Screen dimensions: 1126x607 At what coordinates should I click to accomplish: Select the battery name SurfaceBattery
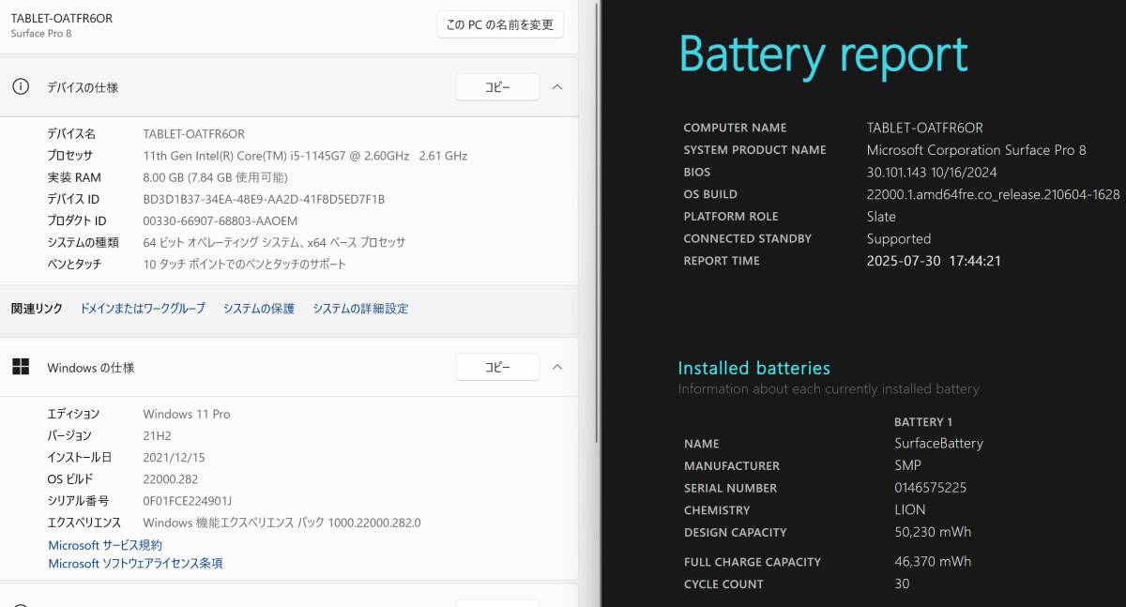coord(938,443)
